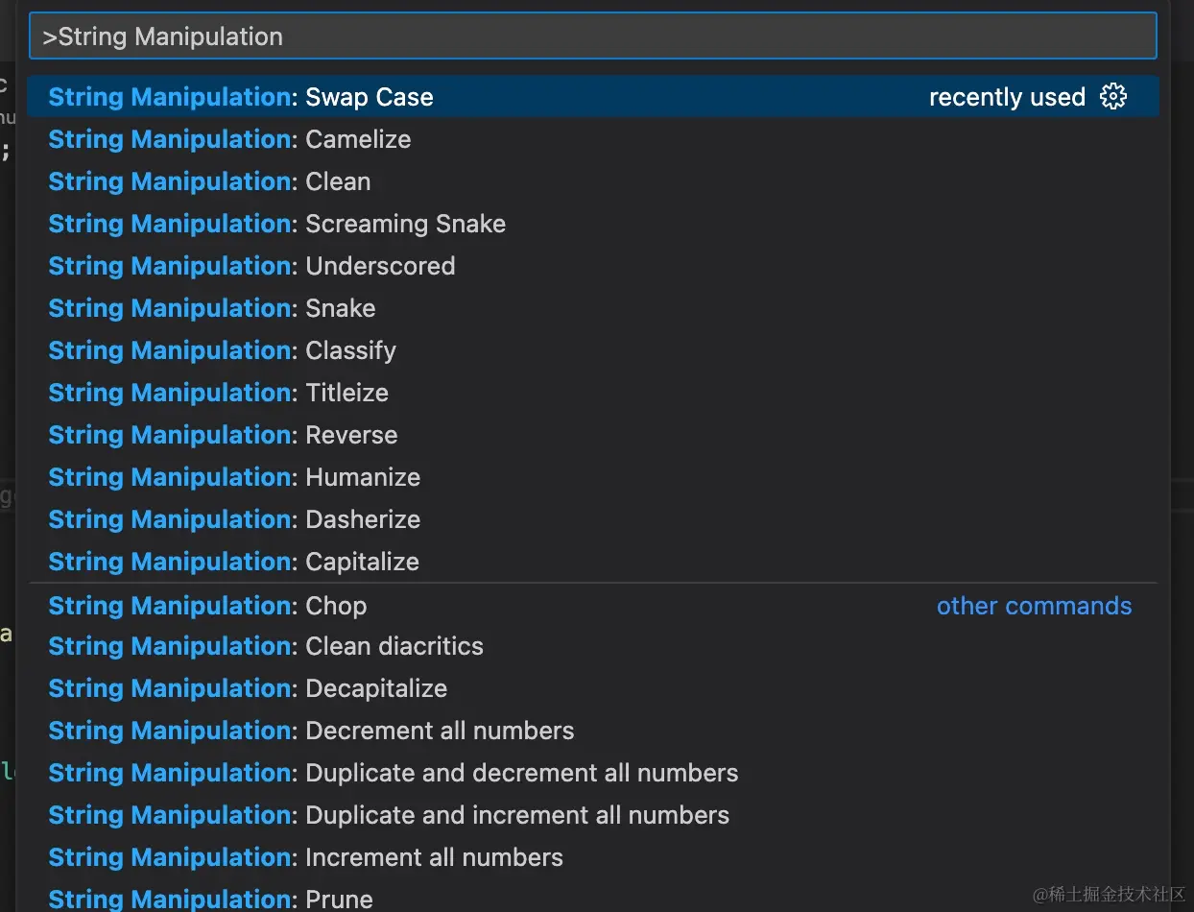Image resolution: width=1194 pixels, height=912 pixels.
Task: Choose String Manipulation: Titleize
Action: [x=593, y=393]
